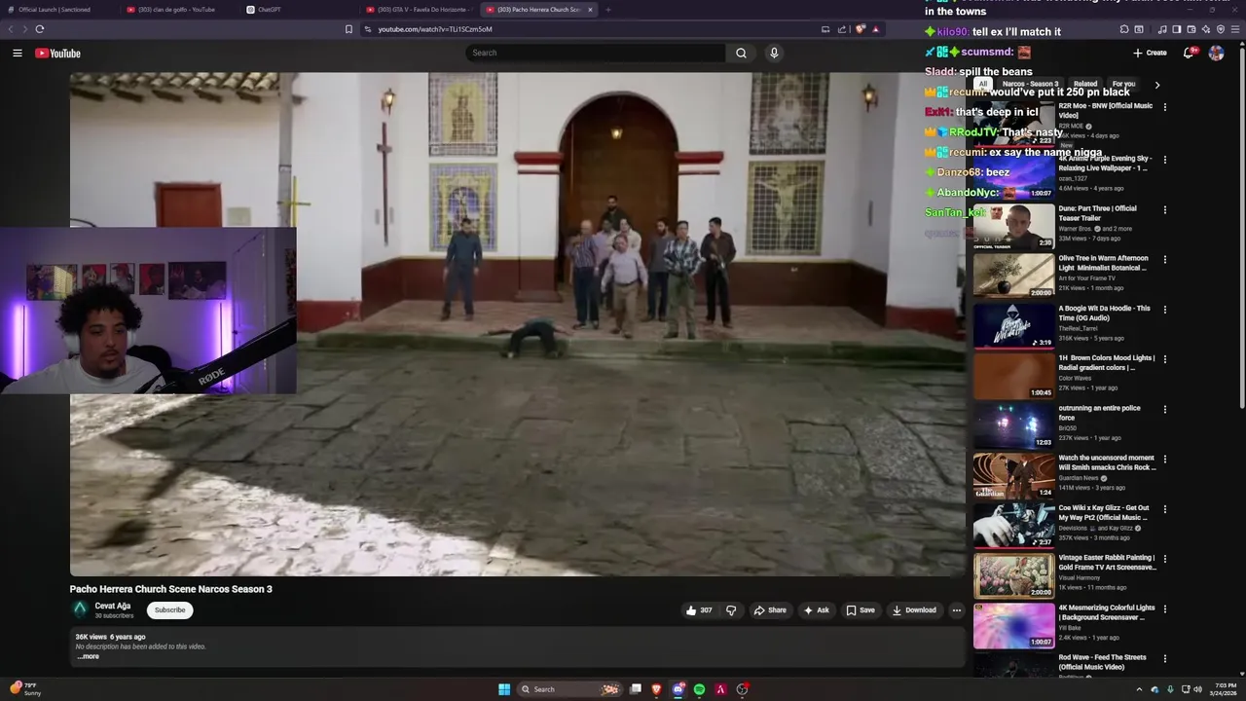Open the Cevat Ağa channel avatar
1246x701 pixels.
click(x=80, y=609)
